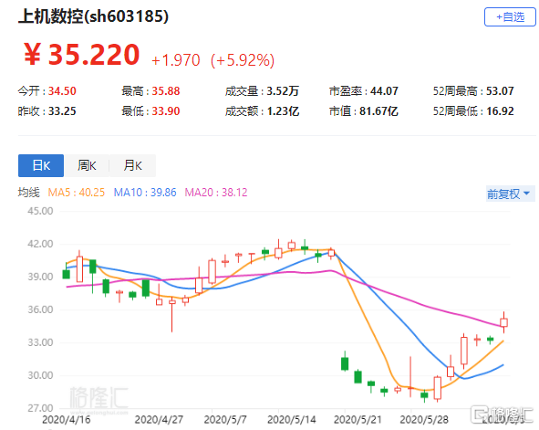
Task: Click the 2020/5/7 date axis label
Action: (225, 420)
